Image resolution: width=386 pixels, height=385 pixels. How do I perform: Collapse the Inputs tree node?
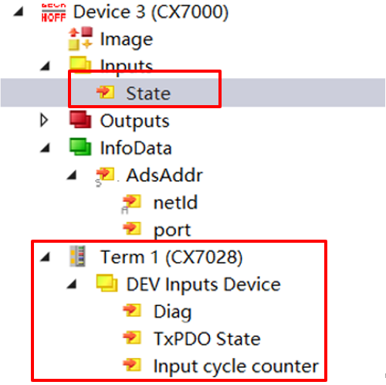click(45, 66)
